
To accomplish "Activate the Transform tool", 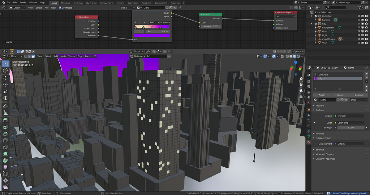I will (5, 98).
